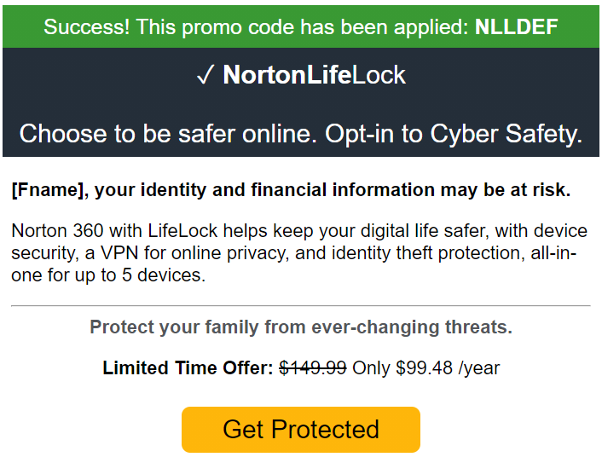Click the checkmark icon beside NortonLifeLock

(x=205, y=75)
